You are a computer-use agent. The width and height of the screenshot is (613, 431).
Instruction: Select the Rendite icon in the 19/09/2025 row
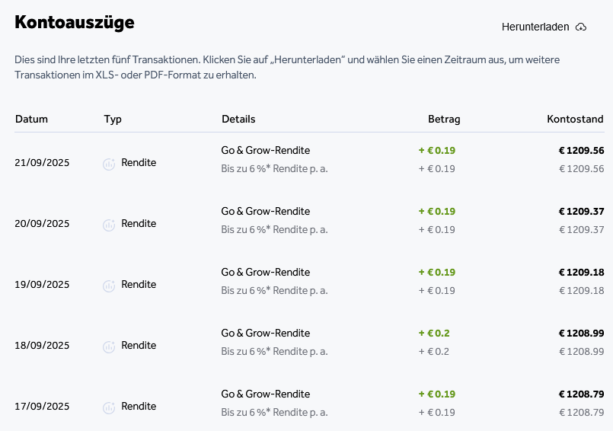pos(109,286)
